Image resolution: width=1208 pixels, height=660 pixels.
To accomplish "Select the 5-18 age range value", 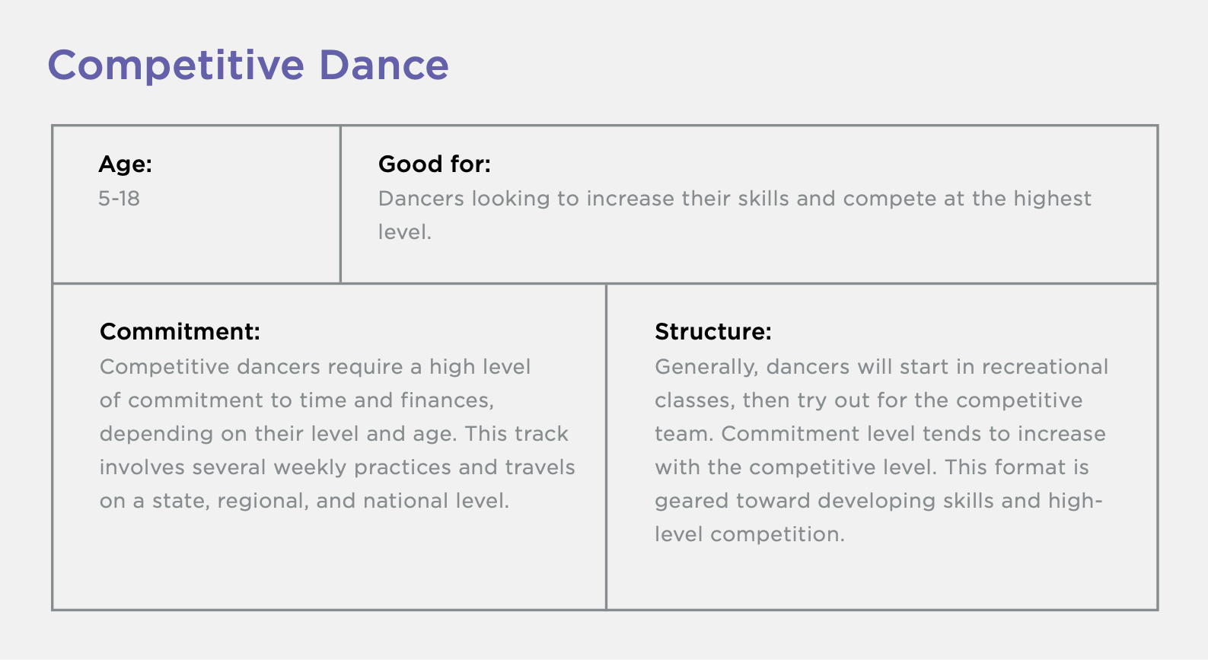I will [119, 199].
